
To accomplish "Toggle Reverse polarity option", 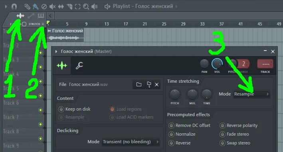I will (238, 125).
